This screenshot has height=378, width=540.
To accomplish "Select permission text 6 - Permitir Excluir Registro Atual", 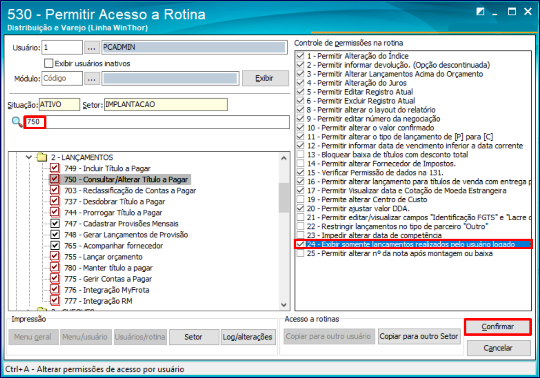I will [x=361, y=101].
